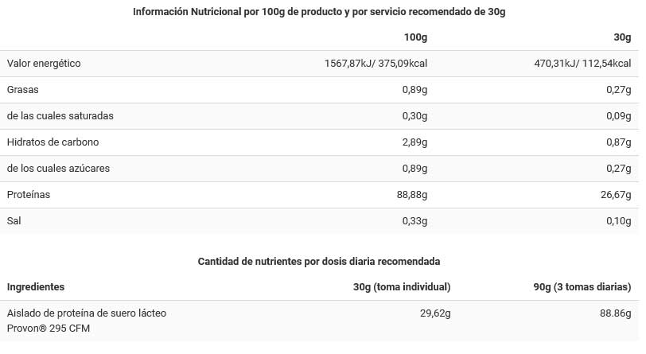Click the Cantidad de nutrientes section heading
Viewport: 646px width, 354px height.
[319, 261]
